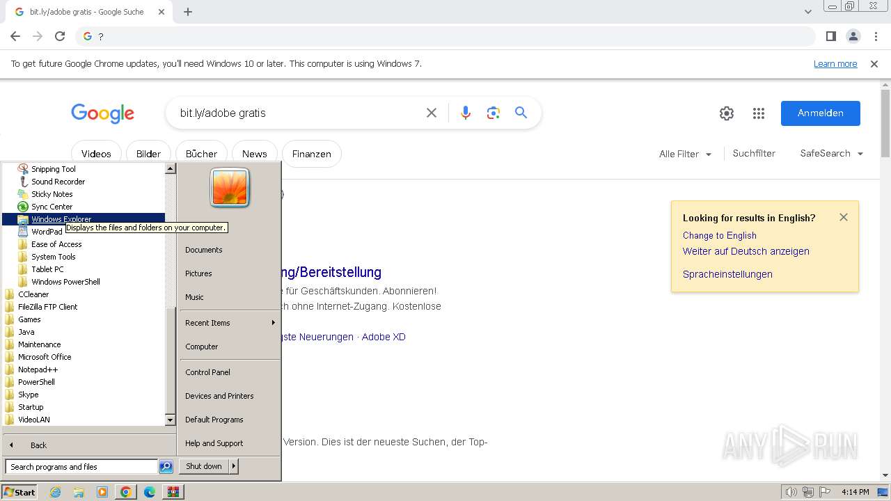Expand Ease of Access folder
891x501 pixels.
(56, 244)
